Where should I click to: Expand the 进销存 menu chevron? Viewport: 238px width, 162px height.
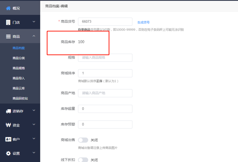point(34,110)
